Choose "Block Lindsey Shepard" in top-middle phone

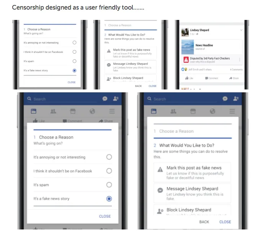tap(130, 78)
